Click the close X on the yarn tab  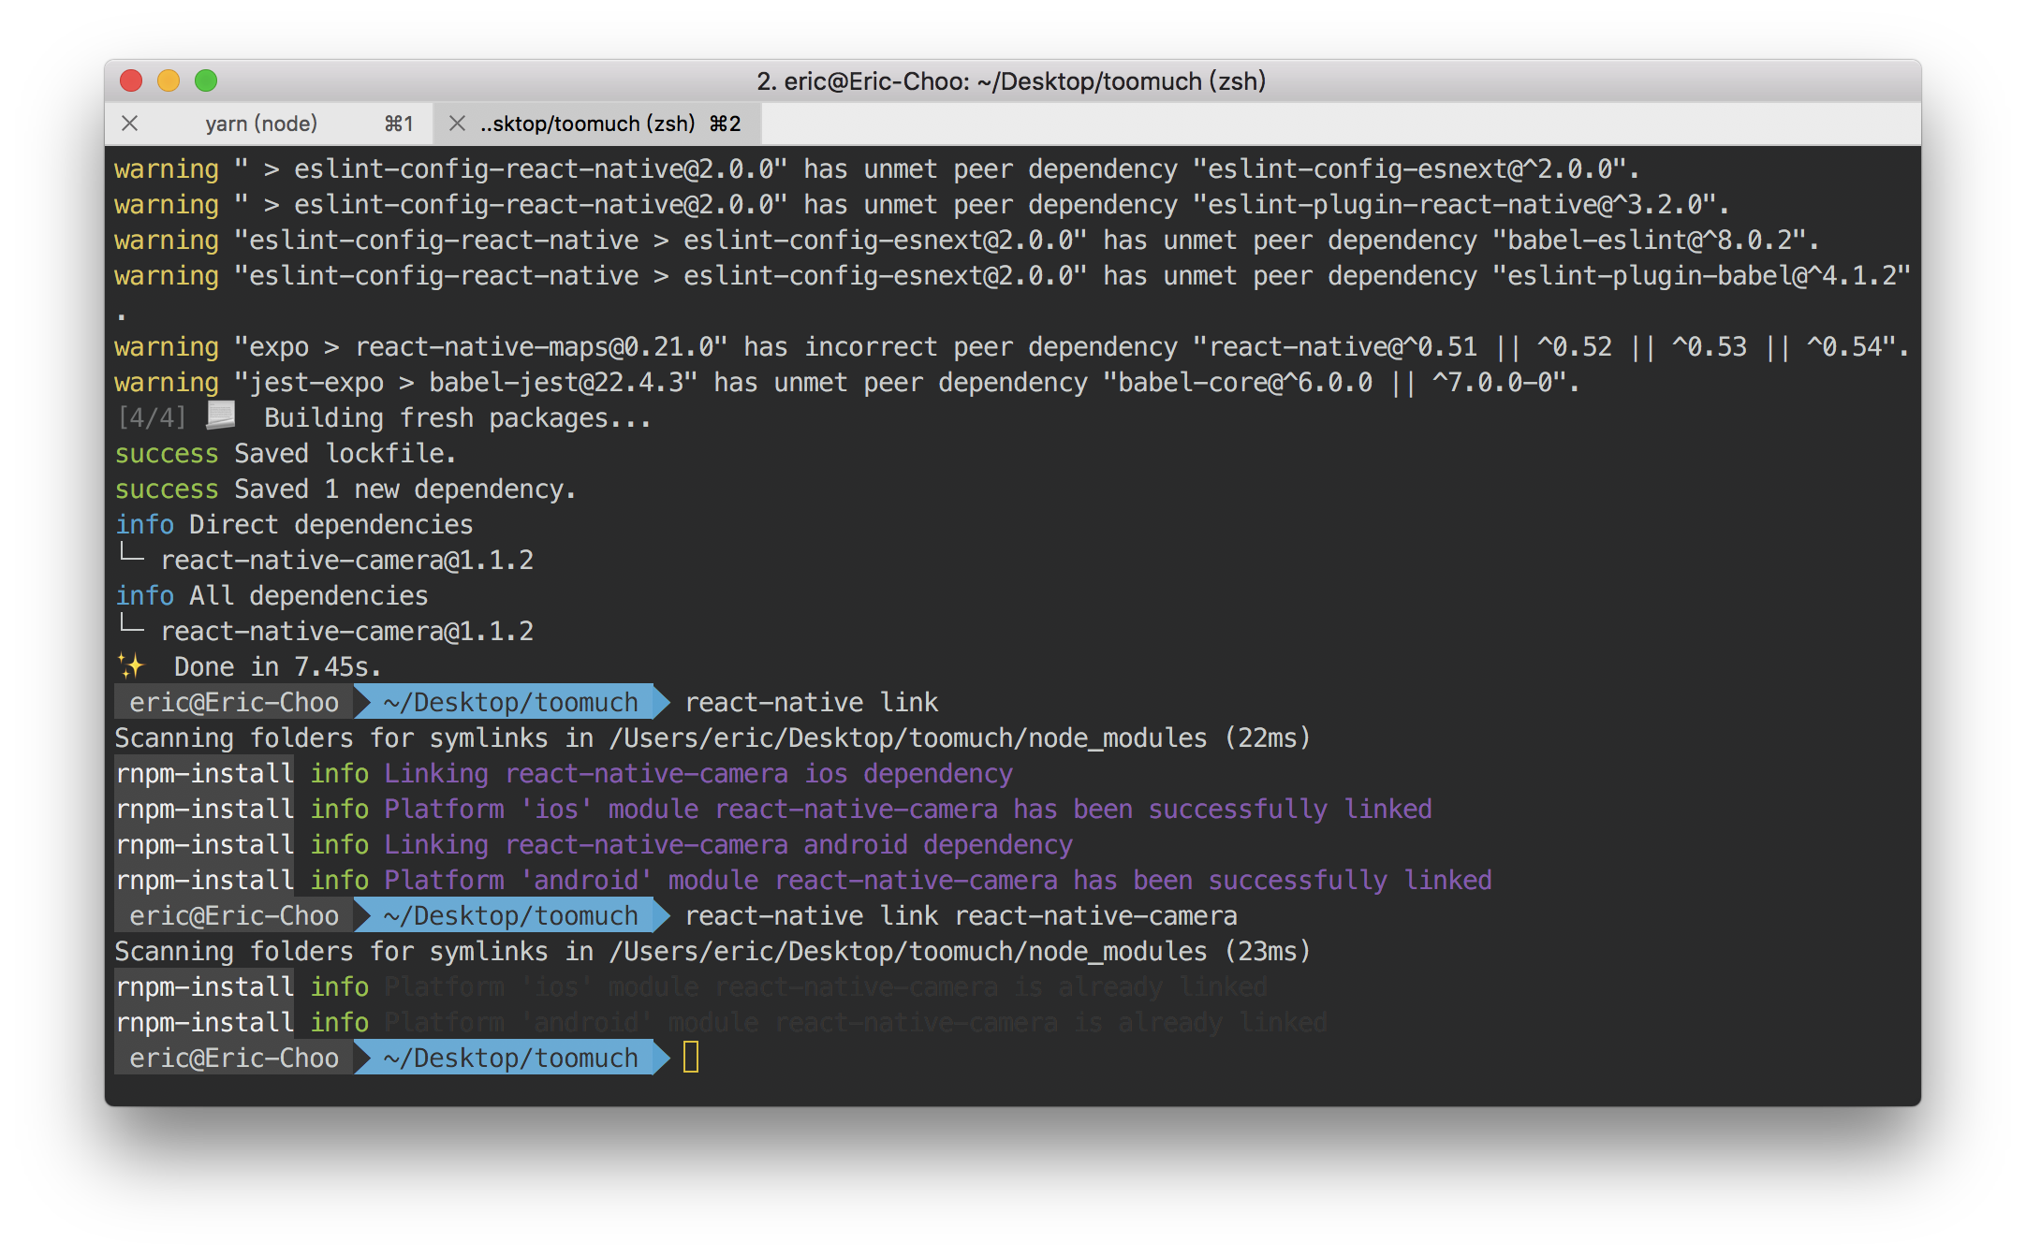(x=130, y=123)
